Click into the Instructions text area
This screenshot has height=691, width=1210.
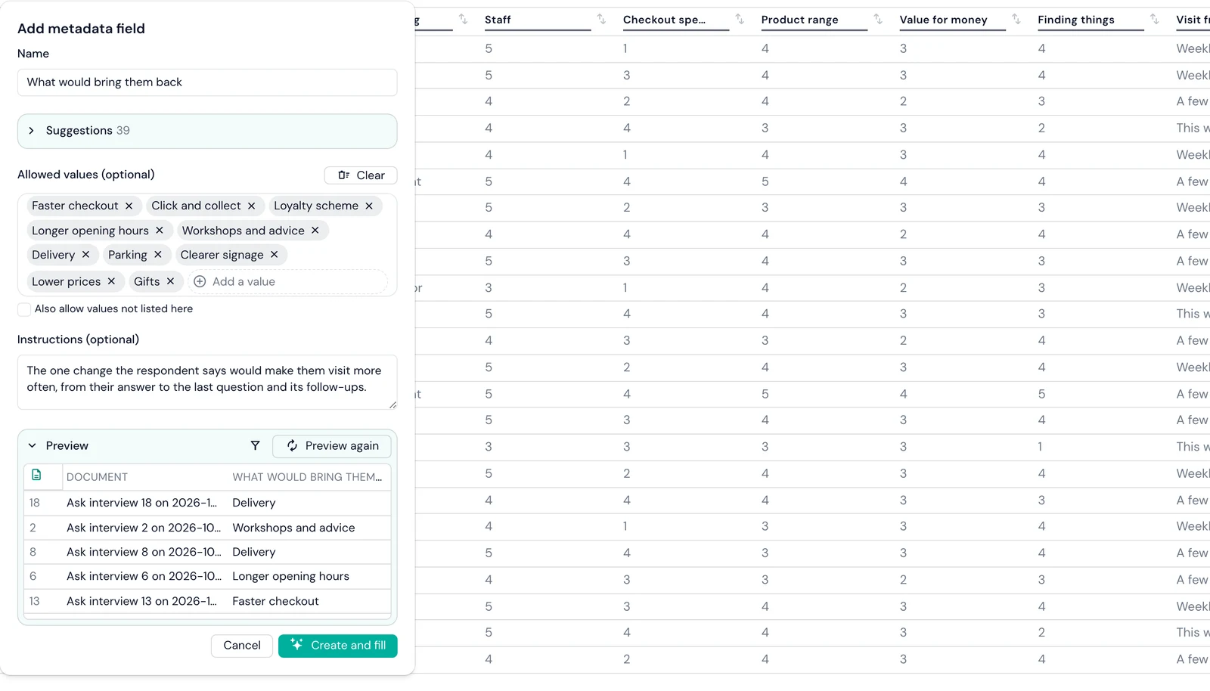(x=207, y=383)
